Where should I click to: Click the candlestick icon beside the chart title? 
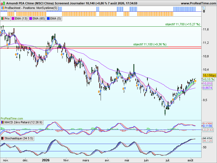point(3,3)
